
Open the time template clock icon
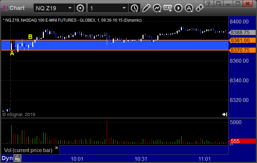point(134,8)
